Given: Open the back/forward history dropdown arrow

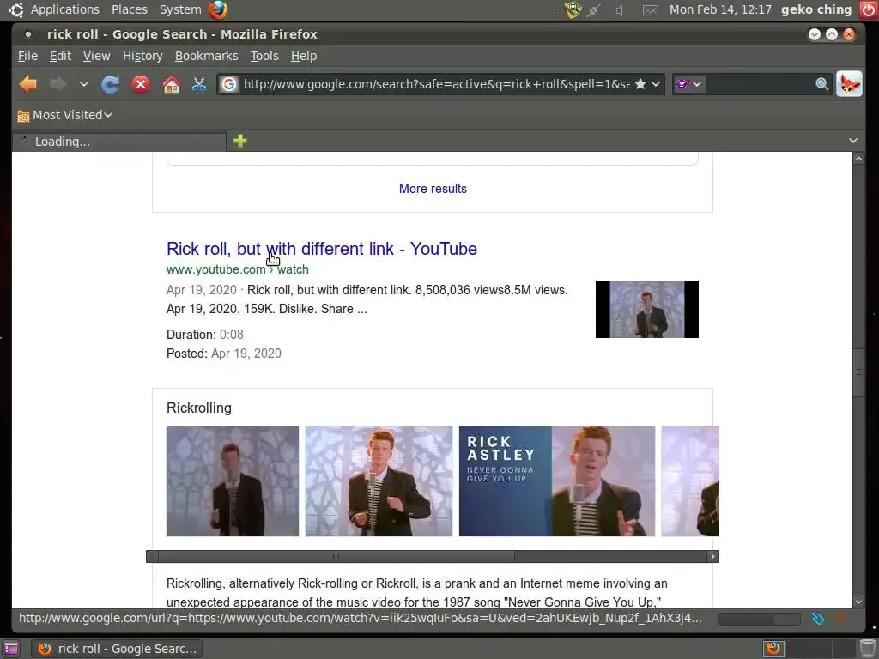Looking at the screenshot, I should [83, 85].
